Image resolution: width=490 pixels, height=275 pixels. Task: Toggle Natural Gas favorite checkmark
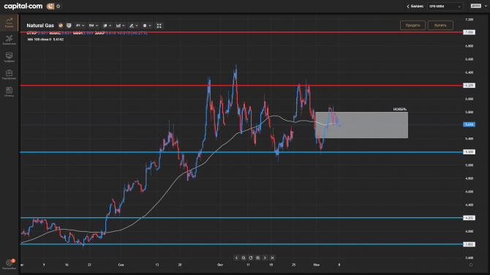[x=61, y=26]
